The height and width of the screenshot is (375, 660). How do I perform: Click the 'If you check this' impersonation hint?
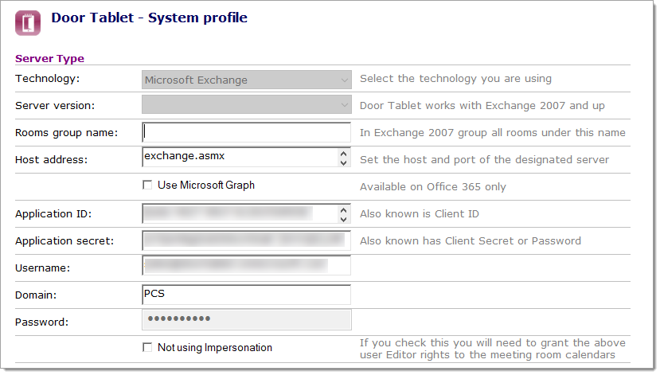point(493,349)
